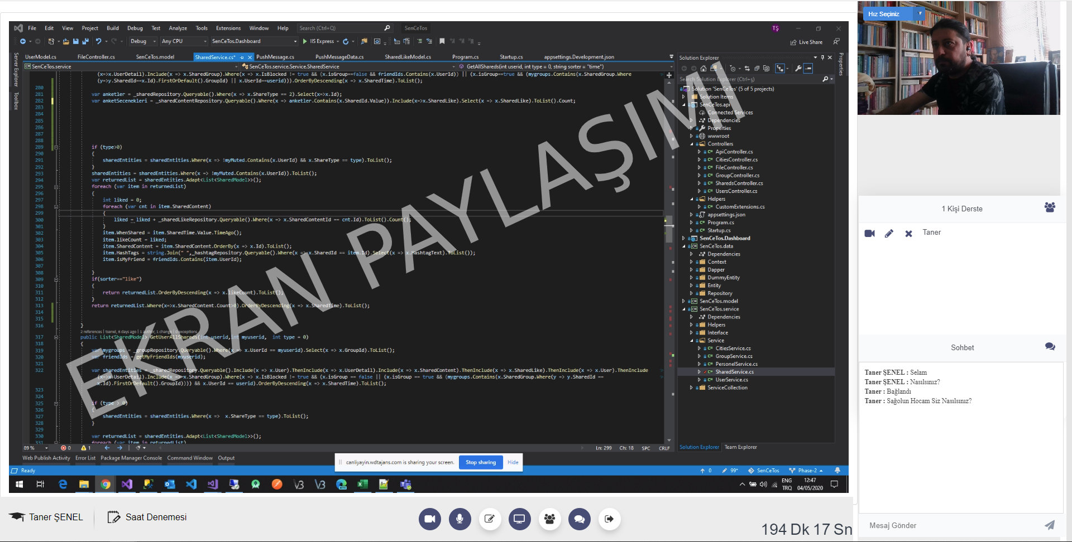Screen dimensions: 1072x542
Task: Toggle Preview Selected Items in Solution Explorer toolbar
Action: [x=808, y=69]
